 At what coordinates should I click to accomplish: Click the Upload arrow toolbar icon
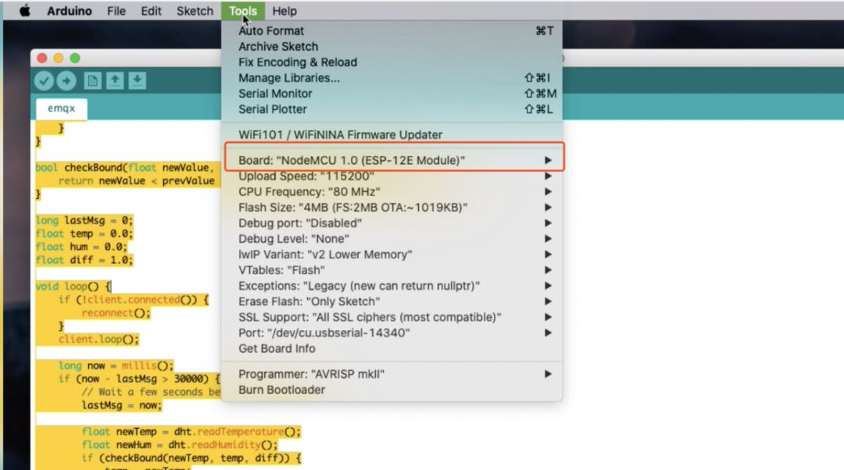pos(66,80)
